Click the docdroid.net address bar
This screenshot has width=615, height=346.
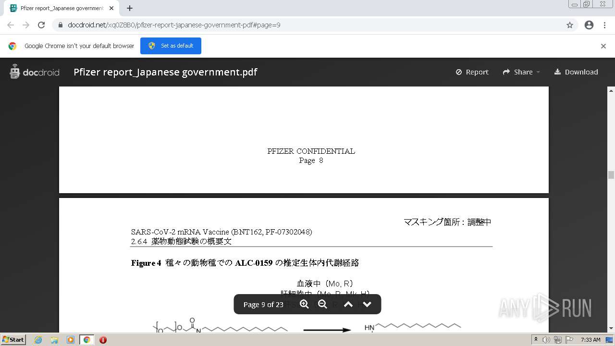click(x=307, y=25)
